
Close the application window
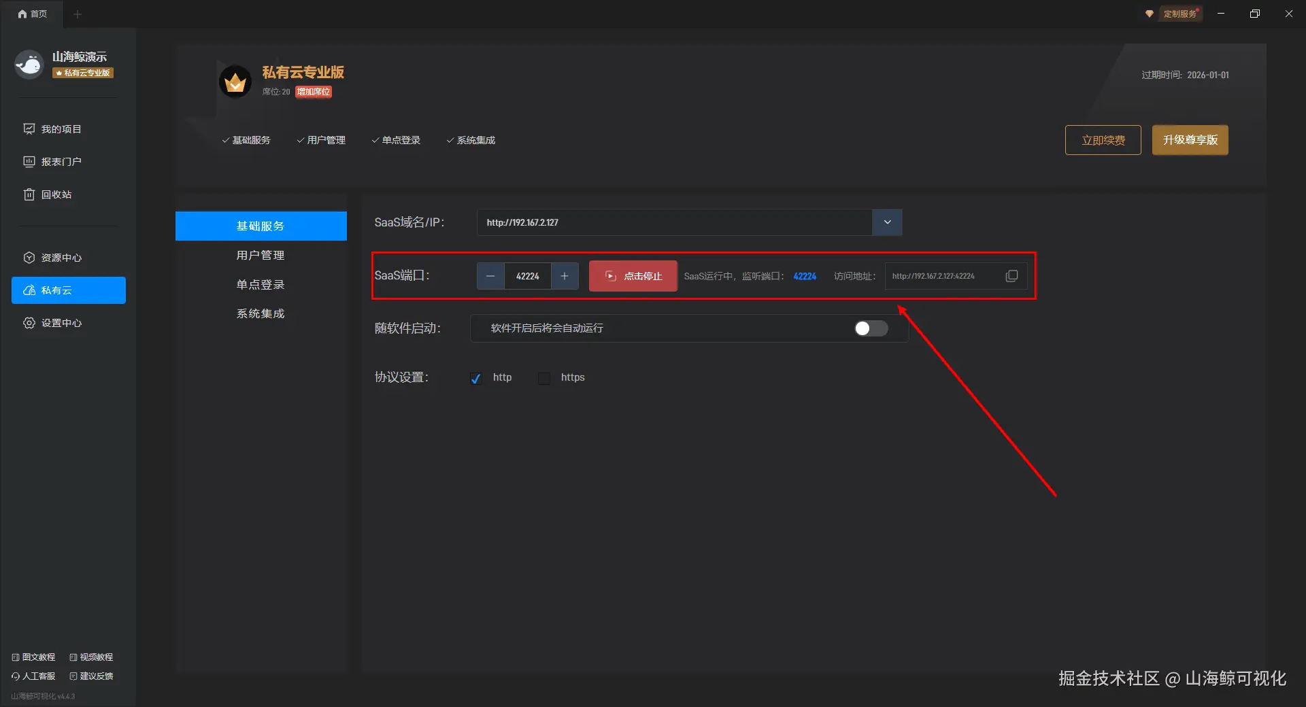click(x=1289, y=14)
